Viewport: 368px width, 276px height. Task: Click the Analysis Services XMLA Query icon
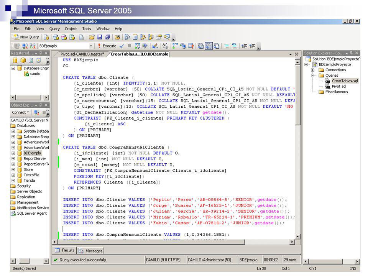tap(72, 37)
